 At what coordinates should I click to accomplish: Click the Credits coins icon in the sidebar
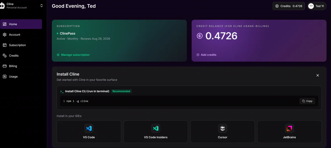pyautogui.click(x=4, y=55)
